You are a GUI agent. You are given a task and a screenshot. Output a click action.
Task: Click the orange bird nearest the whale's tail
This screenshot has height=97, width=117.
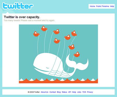tap(77, 54)
